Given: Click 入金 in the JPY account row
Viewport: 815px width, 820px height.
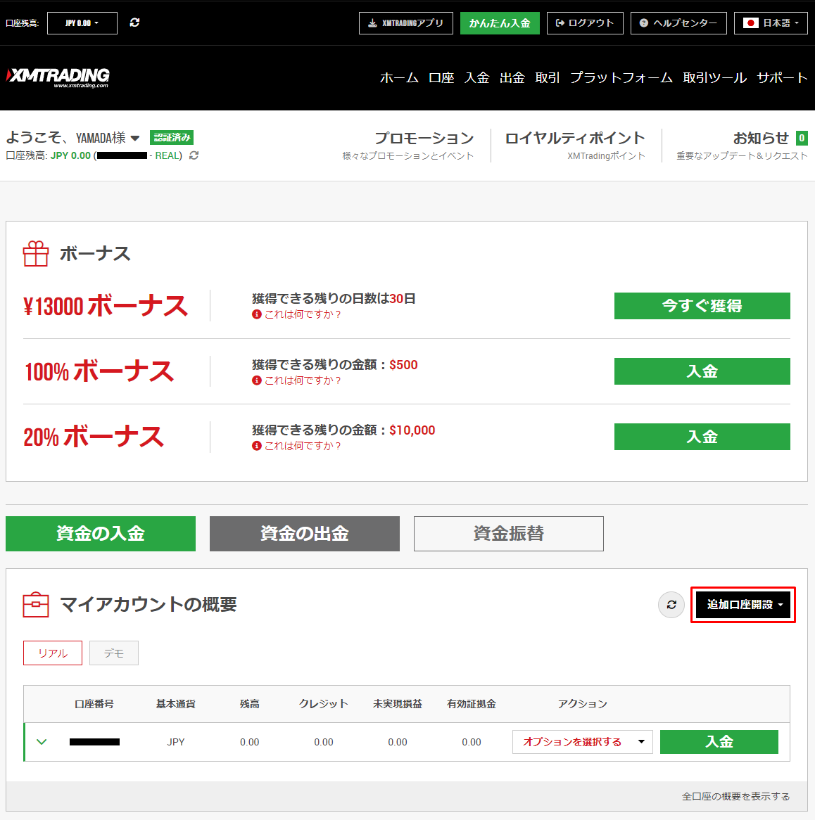Looking at the screenshot, I should point(719,741).
